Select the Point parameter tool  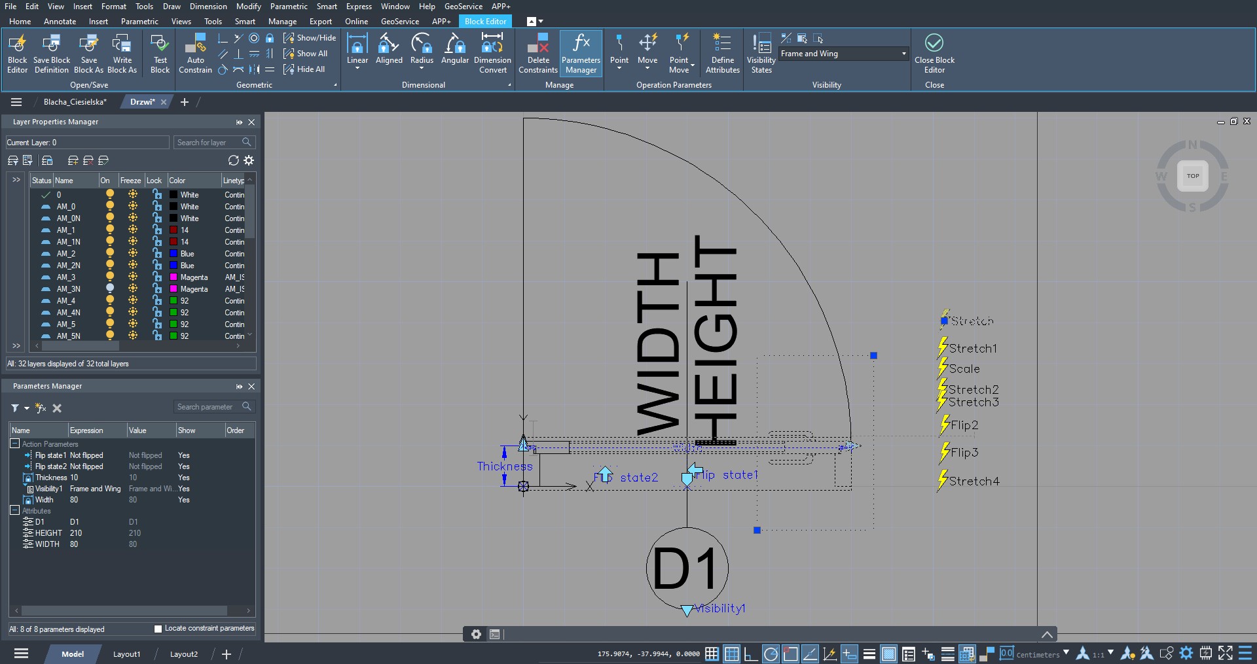tap(619, 51)
